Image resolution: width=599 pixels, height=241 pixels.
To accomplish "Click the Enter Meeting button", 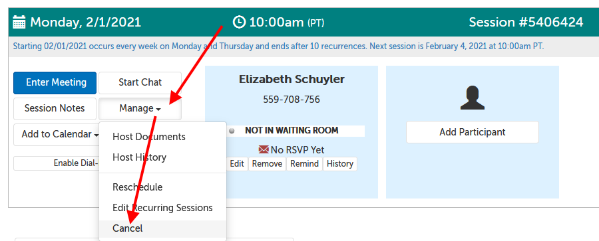I will click(x=55, y=83).
